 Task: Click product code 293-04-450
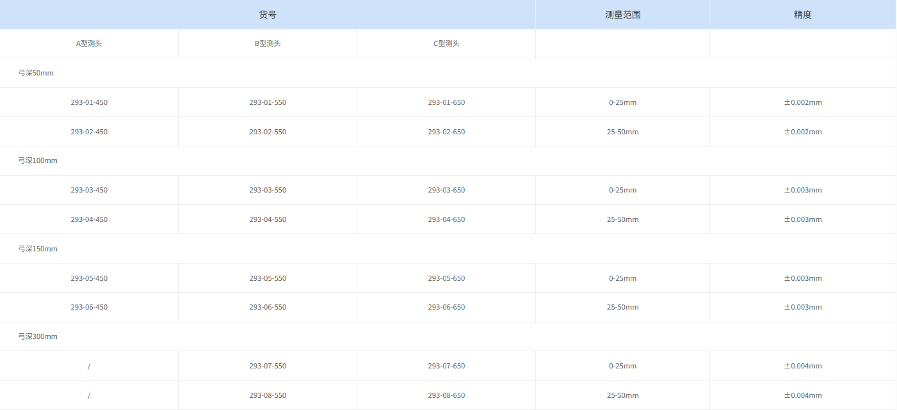[88, 219]
